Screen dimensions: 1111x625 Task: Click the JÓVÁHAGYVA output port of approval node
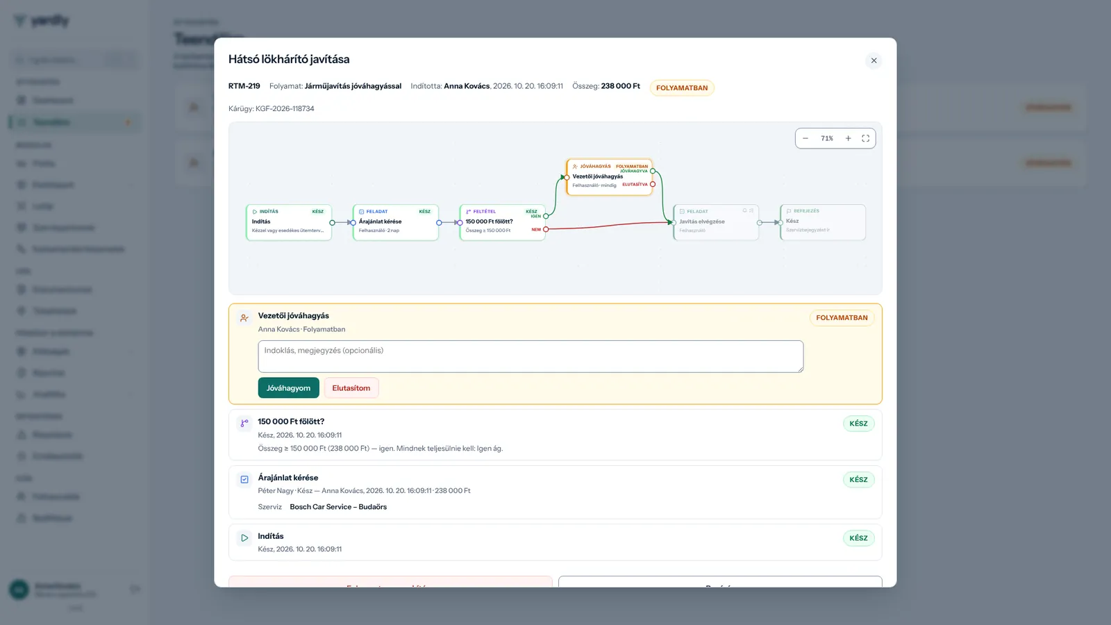(653, 171)
